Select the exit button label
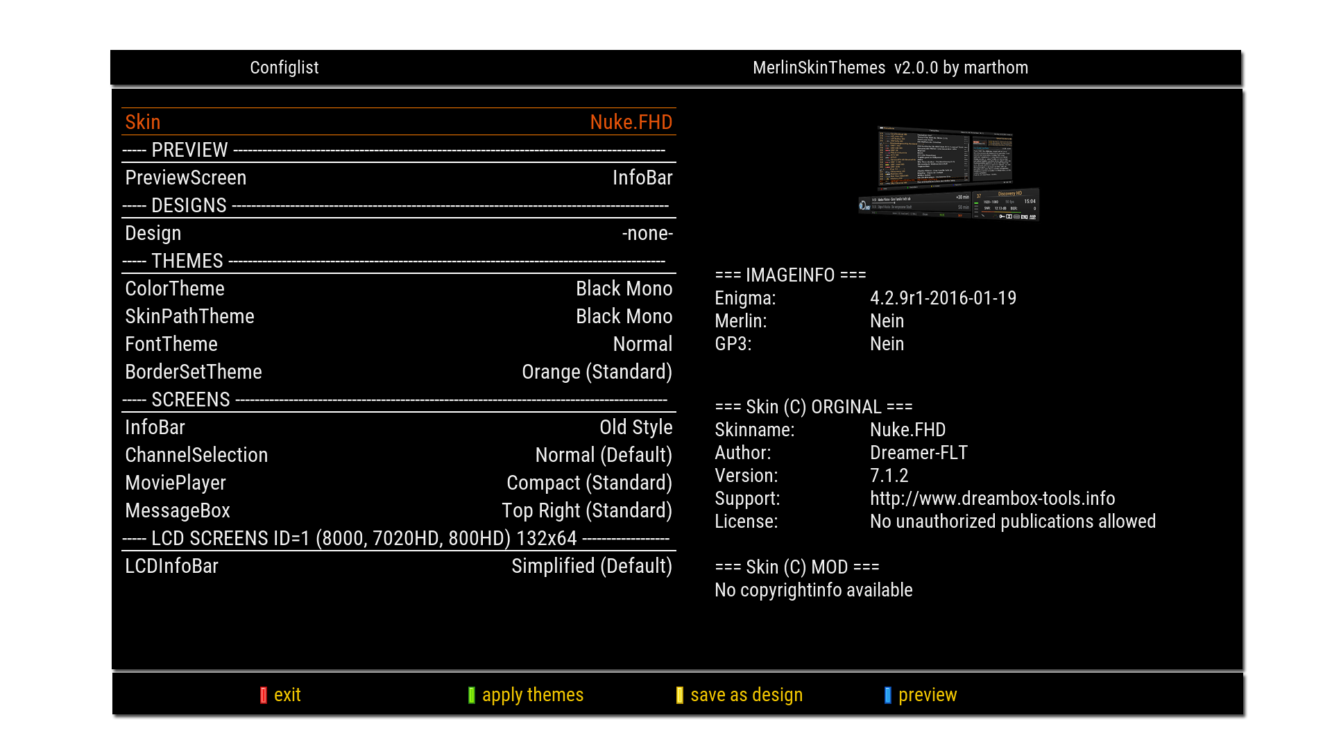The height and width of the screenshot is (749, 1332). click(x=287, y=695)
